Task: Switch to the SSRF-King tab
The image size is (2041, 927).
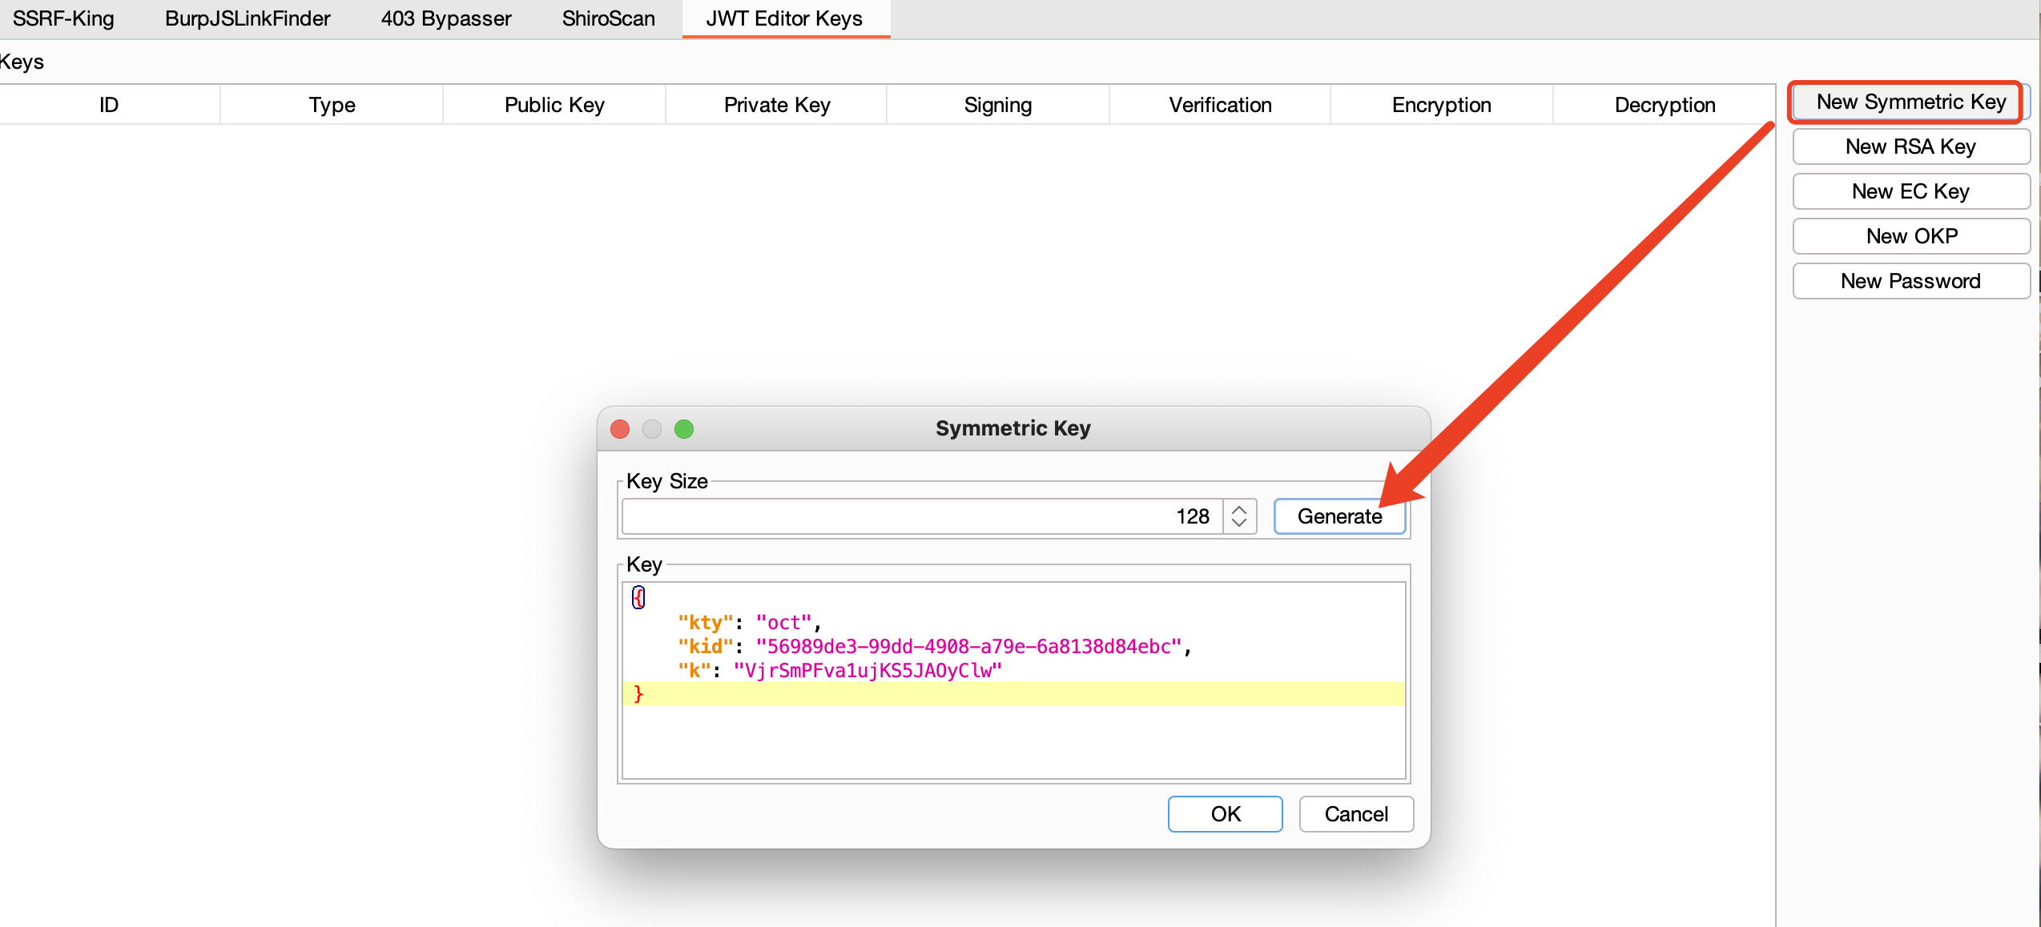Action: [64, 18]
